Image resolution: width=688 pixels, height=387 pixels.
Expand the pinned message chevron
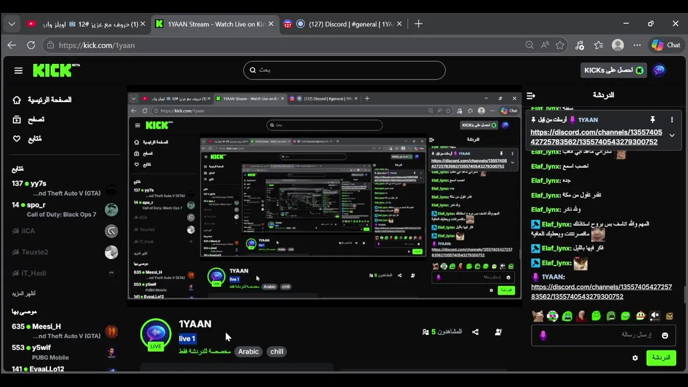coord(672,135)
